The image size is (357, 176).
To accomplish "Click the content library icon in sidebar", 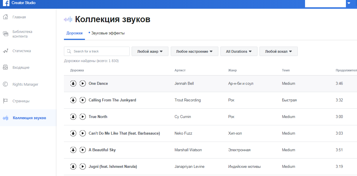I will [x=5, y=34].
